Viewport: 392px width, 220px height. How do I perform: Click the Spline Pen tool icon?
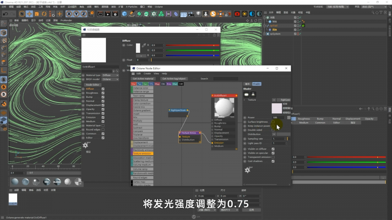[132, 14]
